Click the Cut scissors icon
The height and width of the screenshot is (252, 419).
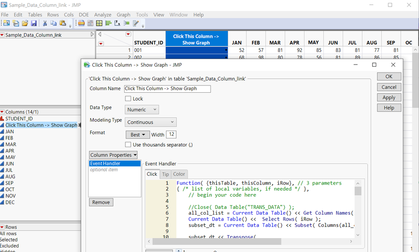(x=45, y=23)
